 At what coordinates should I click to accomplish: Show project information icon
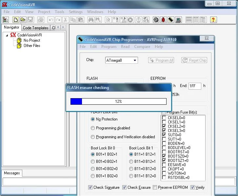click(x=138, y=20)
